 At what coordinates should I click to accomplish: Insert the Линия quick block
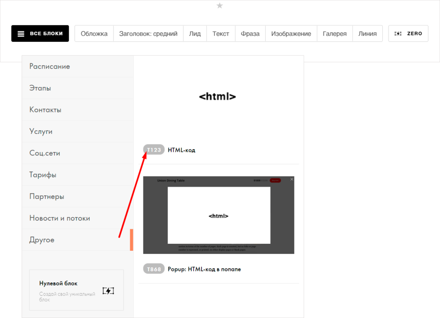367,33
